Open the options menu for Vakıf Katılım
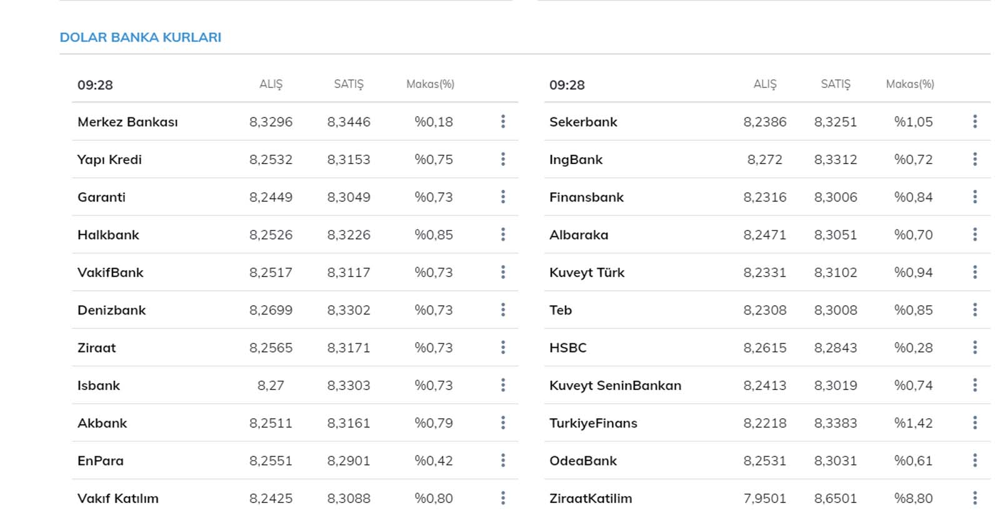 (502, 498)
